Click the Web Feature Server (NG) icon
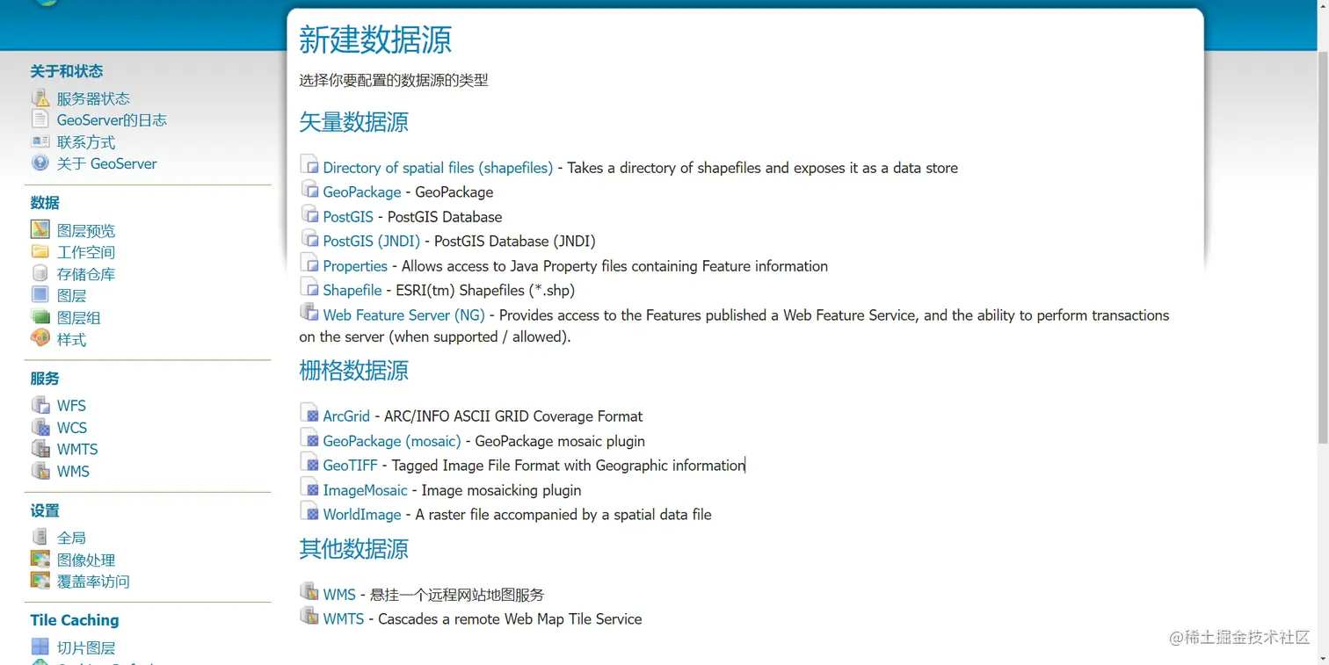The image size is (1329, 665). tap(309, 312)
